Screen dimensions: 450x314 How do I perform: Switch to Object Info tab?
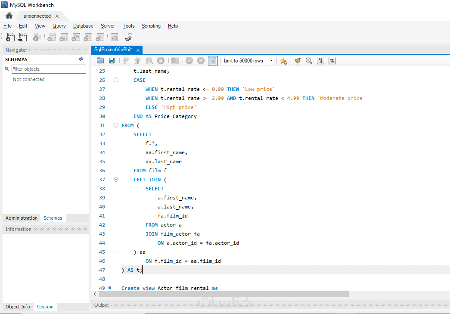(x=18, y=307)
